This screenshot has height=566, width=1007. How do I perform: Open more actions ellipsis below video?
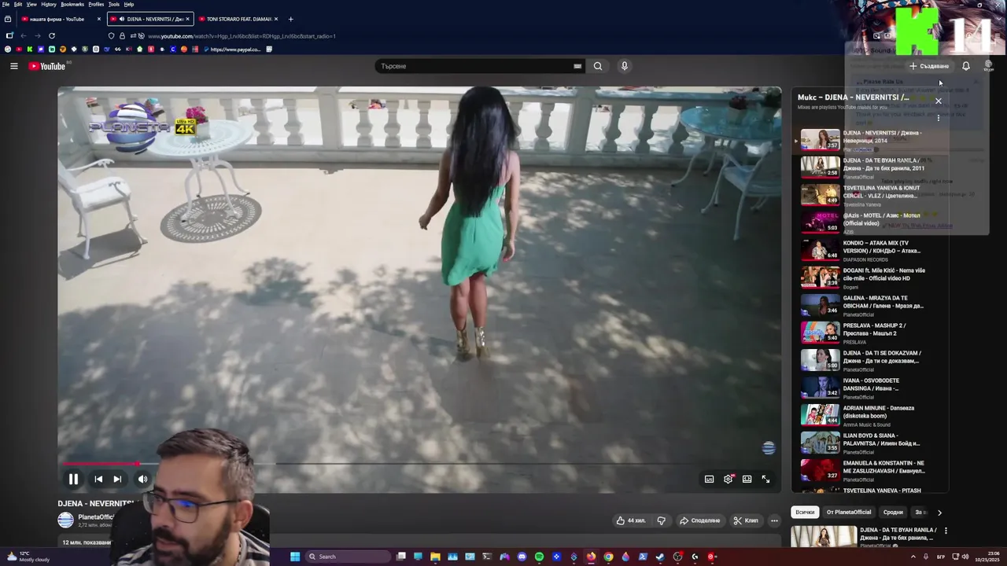[x=774, y=520]
